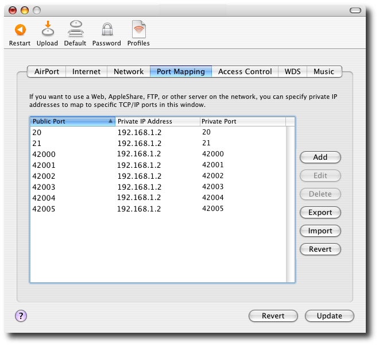Switch to the Internet tab
Screen dimensions: 379x346
[86, 72]
